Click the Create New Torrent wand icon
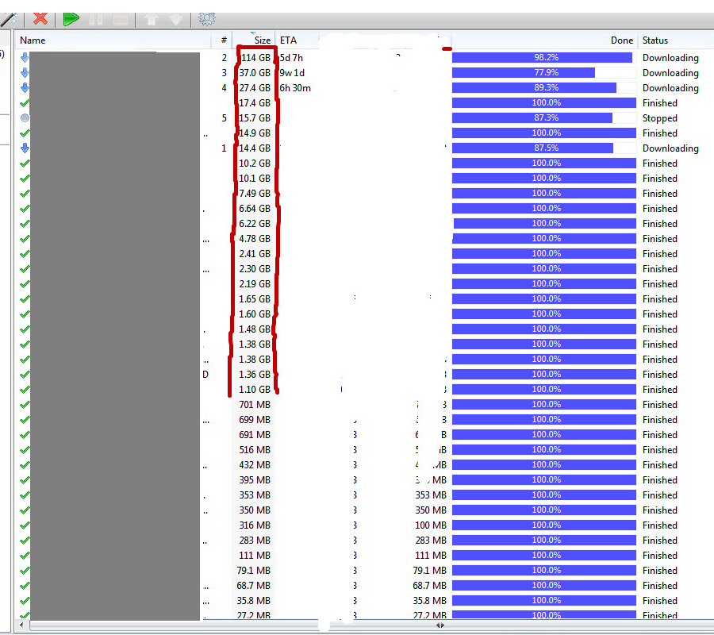 [8, 19]
